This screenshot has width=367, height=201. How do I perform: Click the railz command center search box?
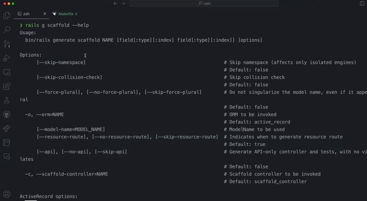(x=204, y=4)
